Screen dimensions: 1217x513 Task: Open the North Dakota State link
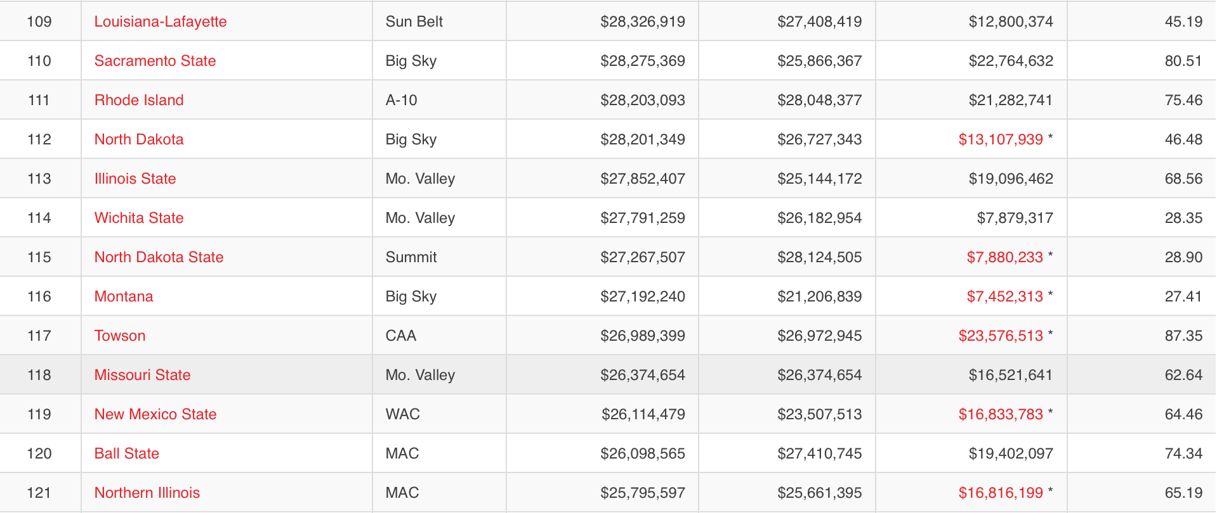[x=159, y=257]
